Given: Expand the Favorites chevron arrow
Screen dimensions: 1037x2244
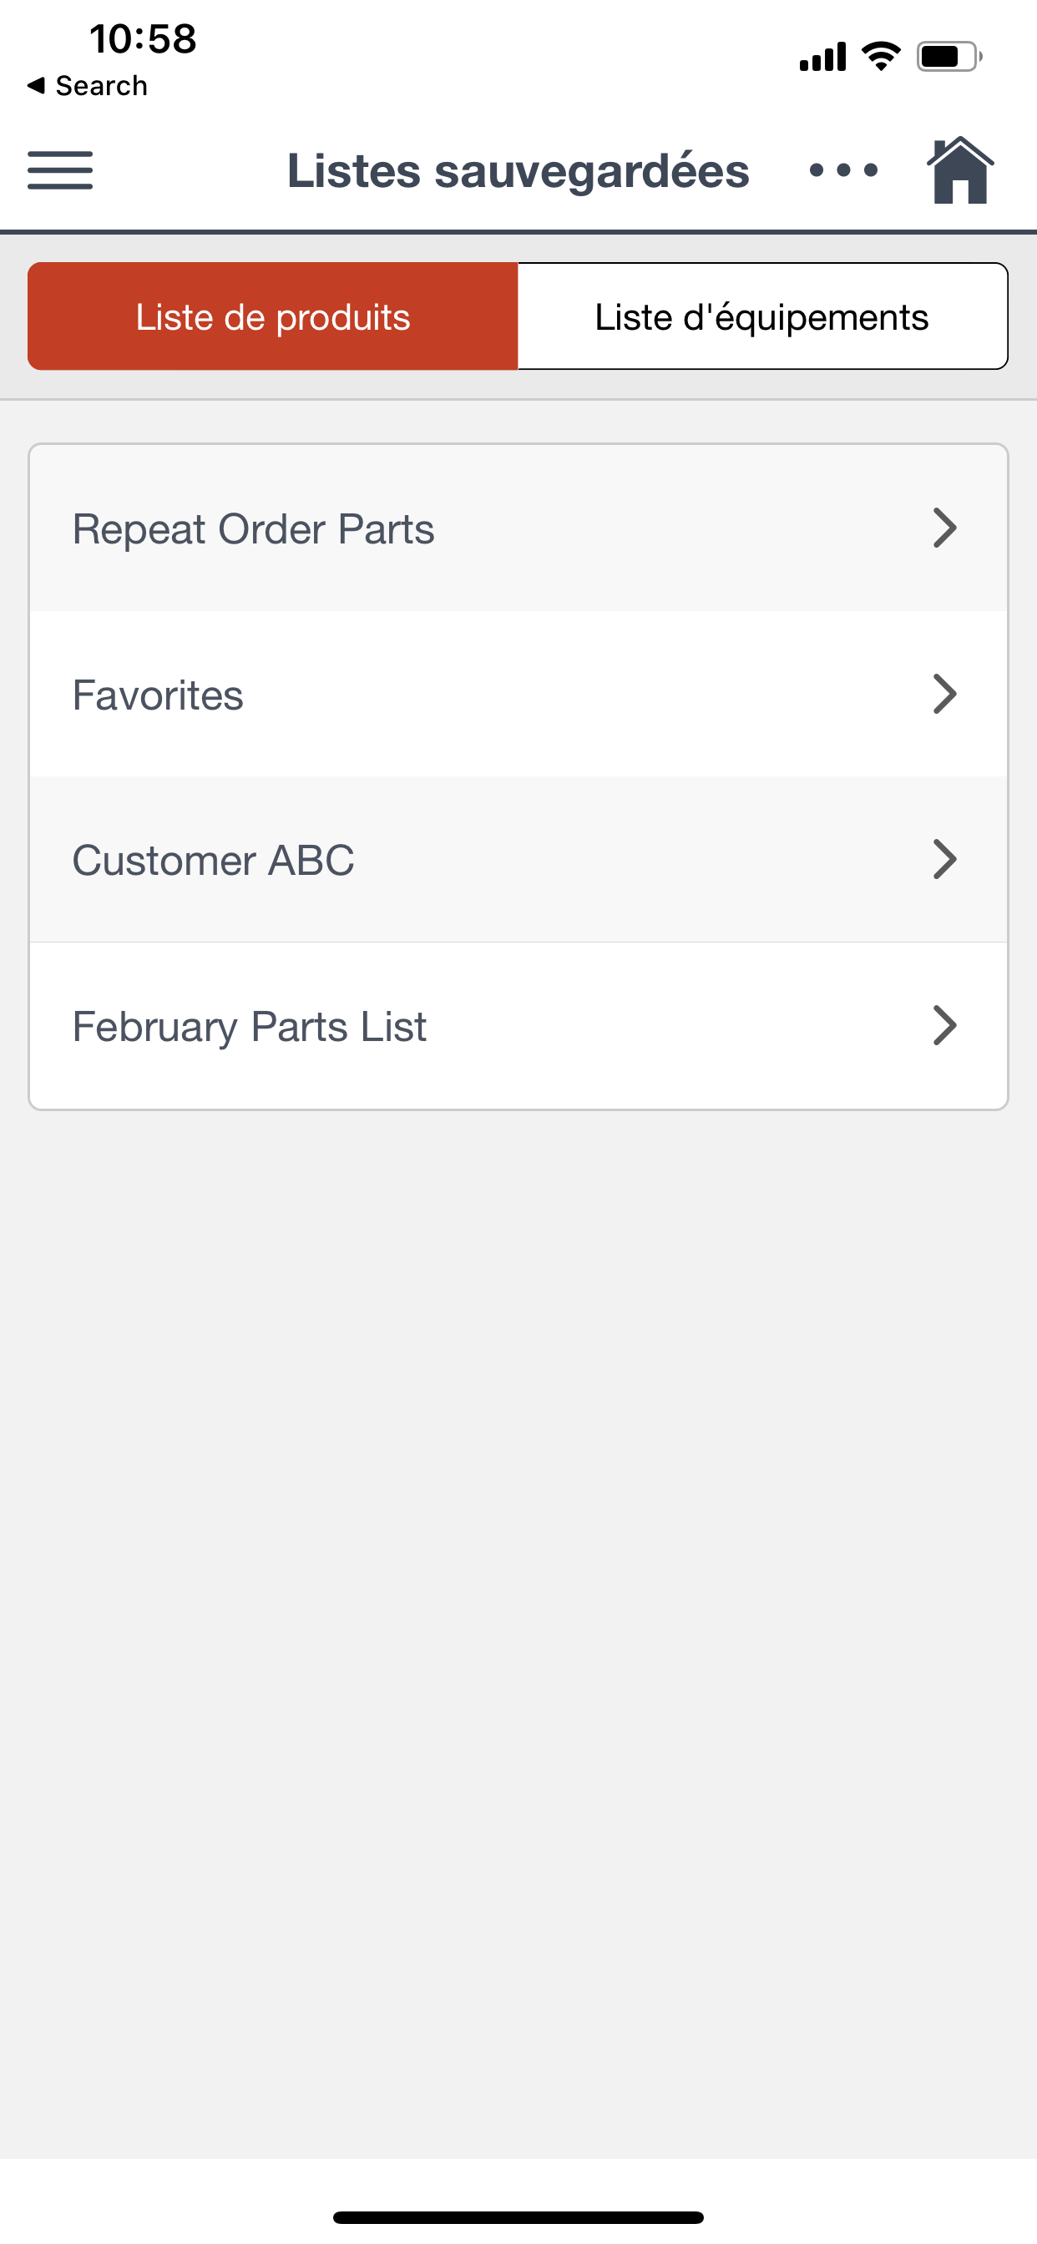Looking at the screenshot, I should 944,695.
